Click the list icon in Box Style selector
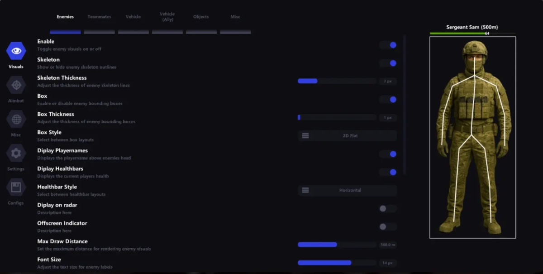 coord(305,136)
